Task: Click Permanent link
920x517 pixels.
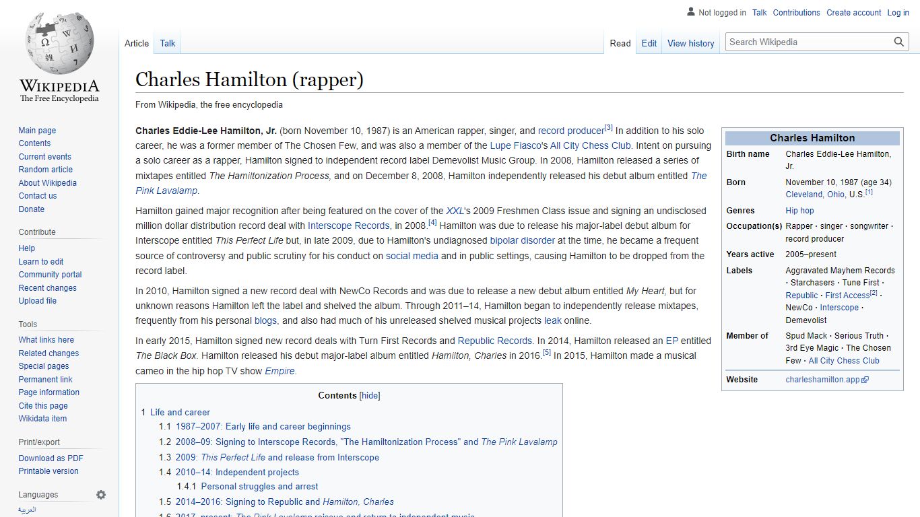Action: (x=46, y=380)
